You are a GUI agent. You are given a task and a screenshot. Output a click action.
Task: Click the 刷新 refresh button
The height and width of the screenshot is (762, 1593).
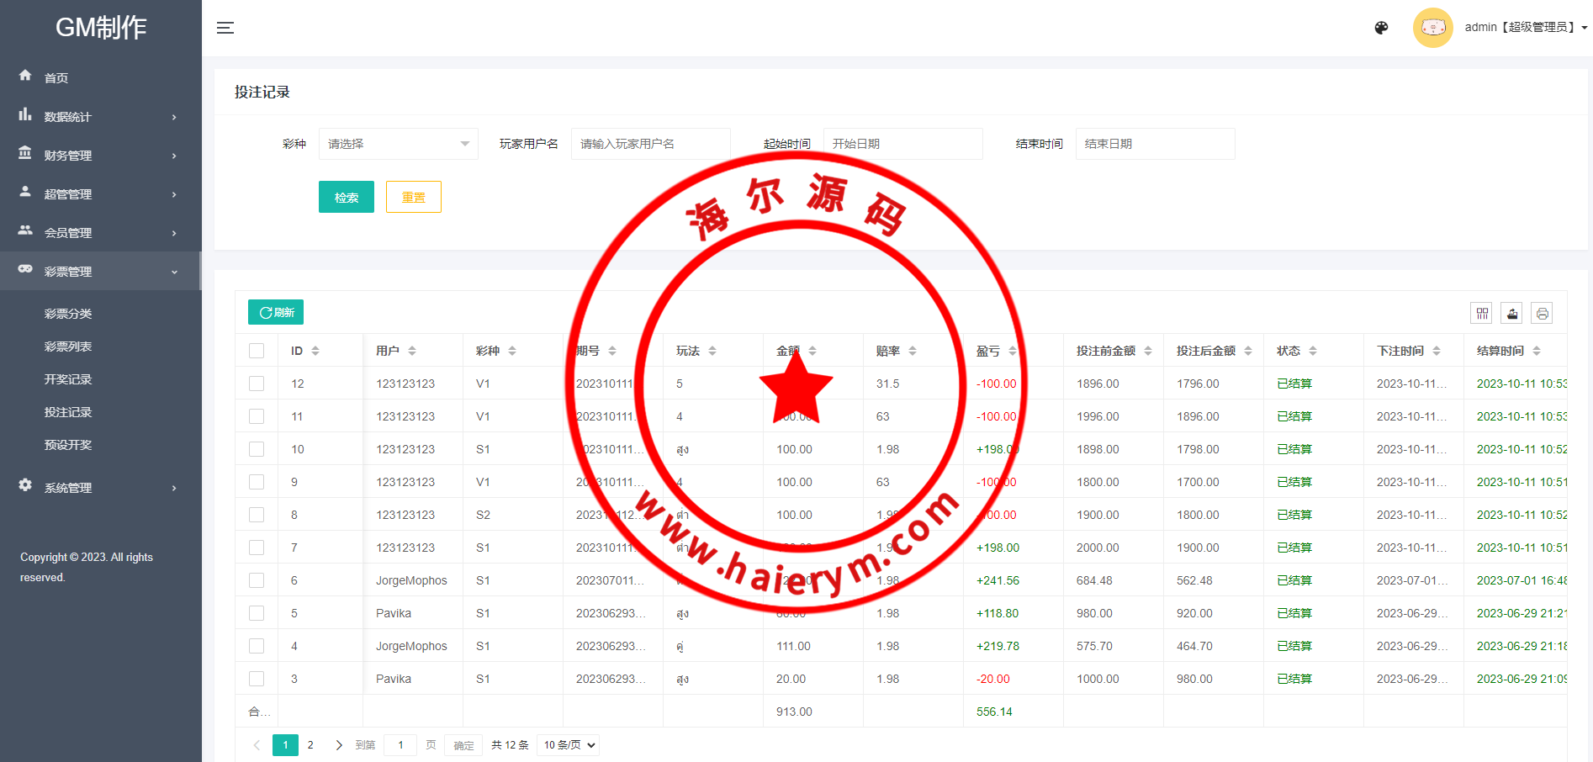coord(276,312)
